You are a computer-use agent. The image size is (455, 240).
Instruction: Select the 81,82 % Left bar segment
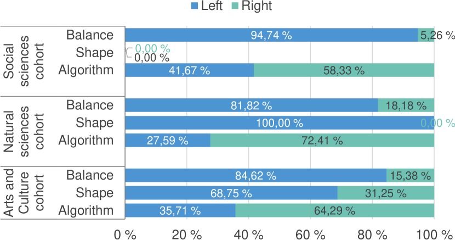click(x=252, y=105)
